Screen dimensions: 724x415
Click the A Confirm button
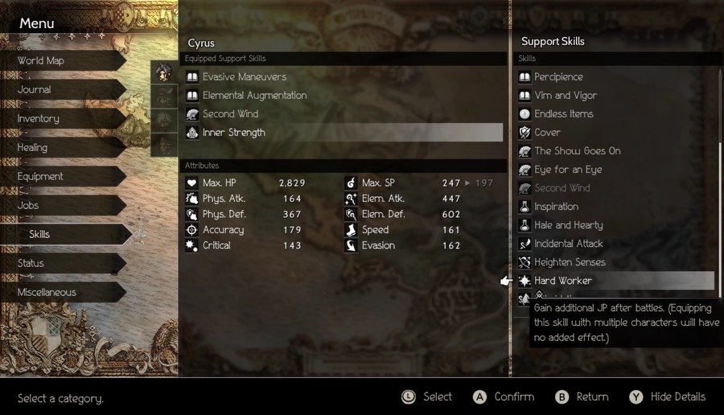point(504,397)
